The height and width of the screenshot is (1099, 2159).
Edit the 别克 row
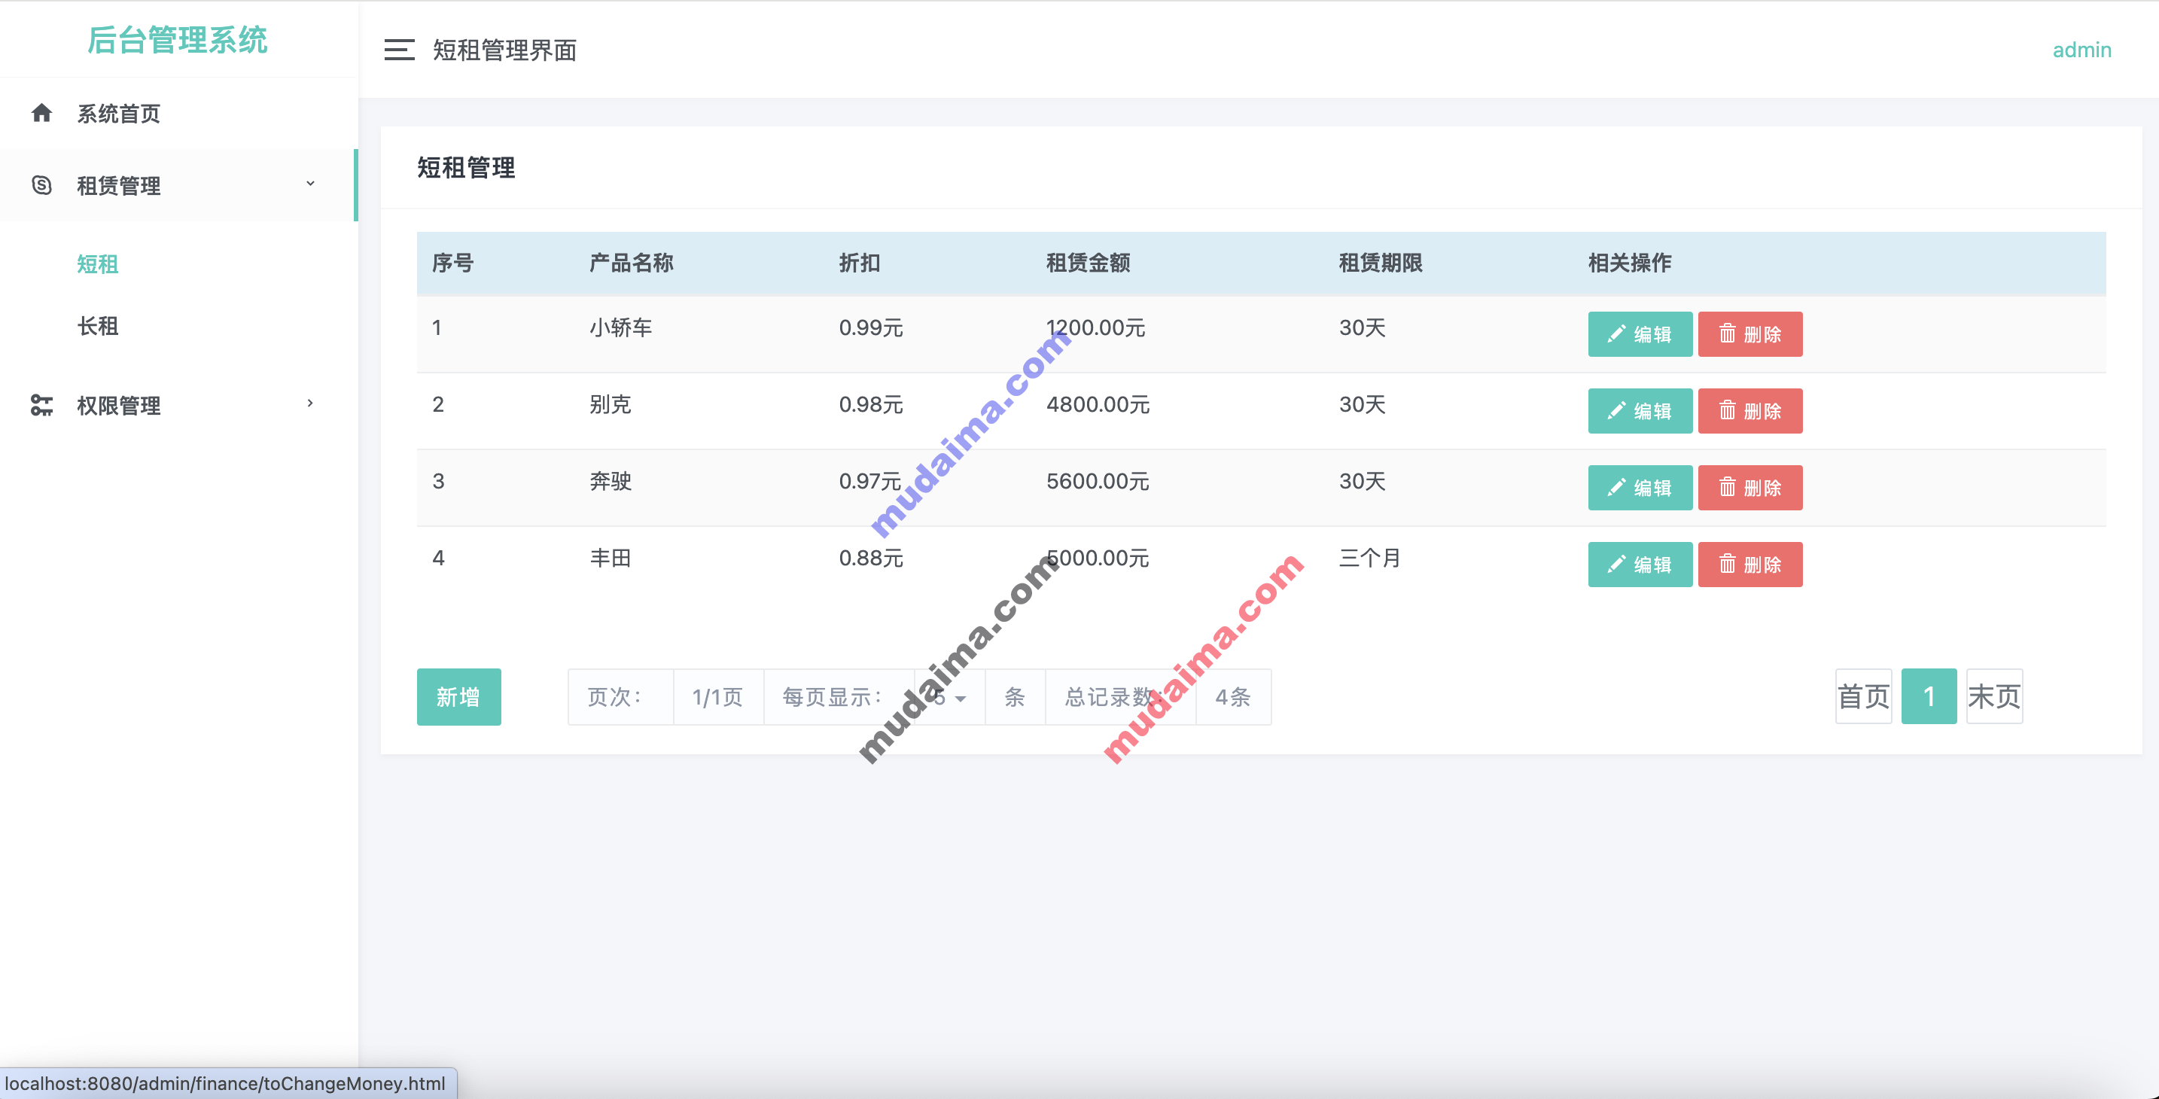[1640, 411]
